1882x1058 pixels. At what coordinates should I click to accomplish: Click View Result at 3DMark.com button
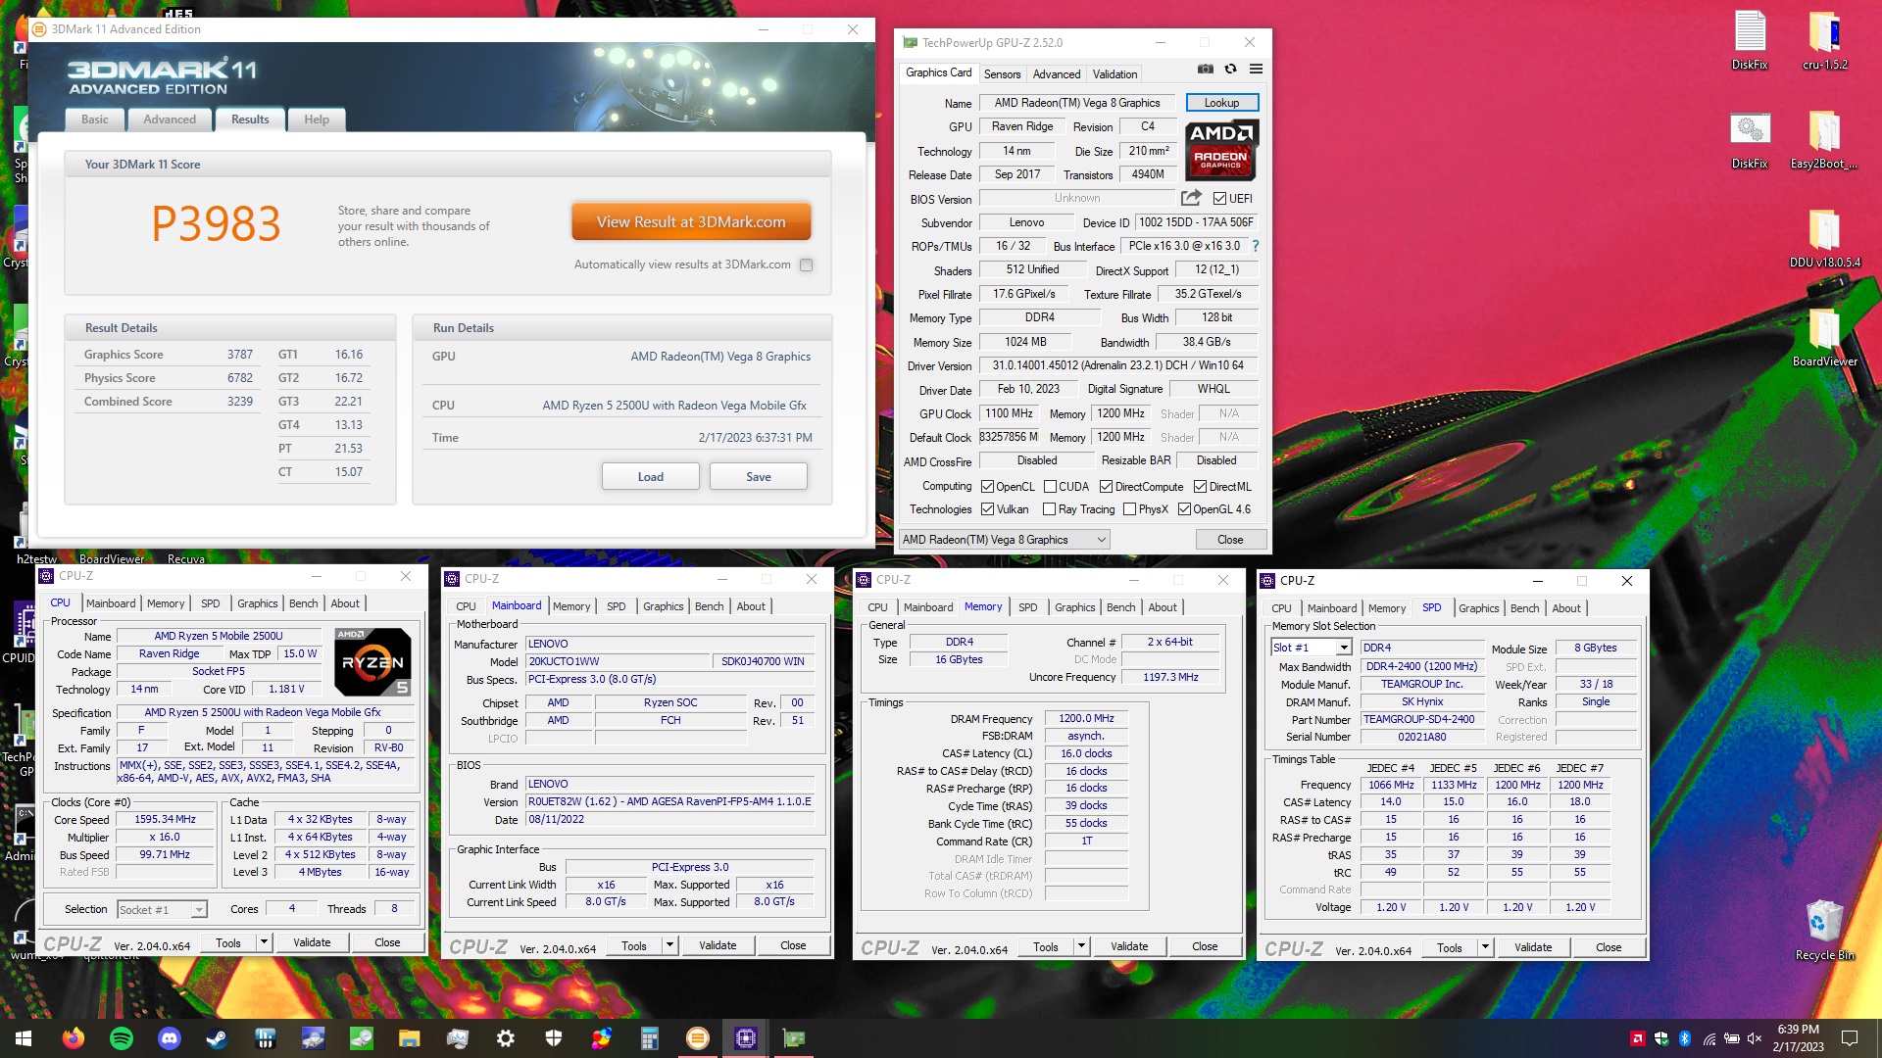pos(691,222)
